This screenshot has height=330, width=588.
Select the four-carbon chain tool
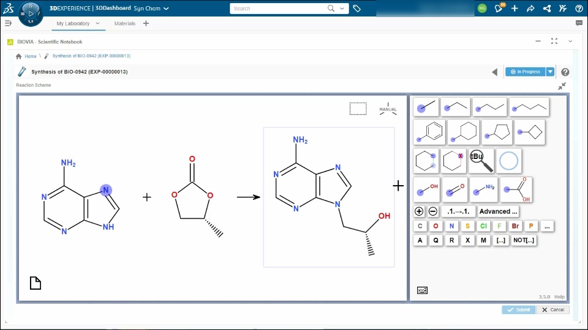[529, 107]
